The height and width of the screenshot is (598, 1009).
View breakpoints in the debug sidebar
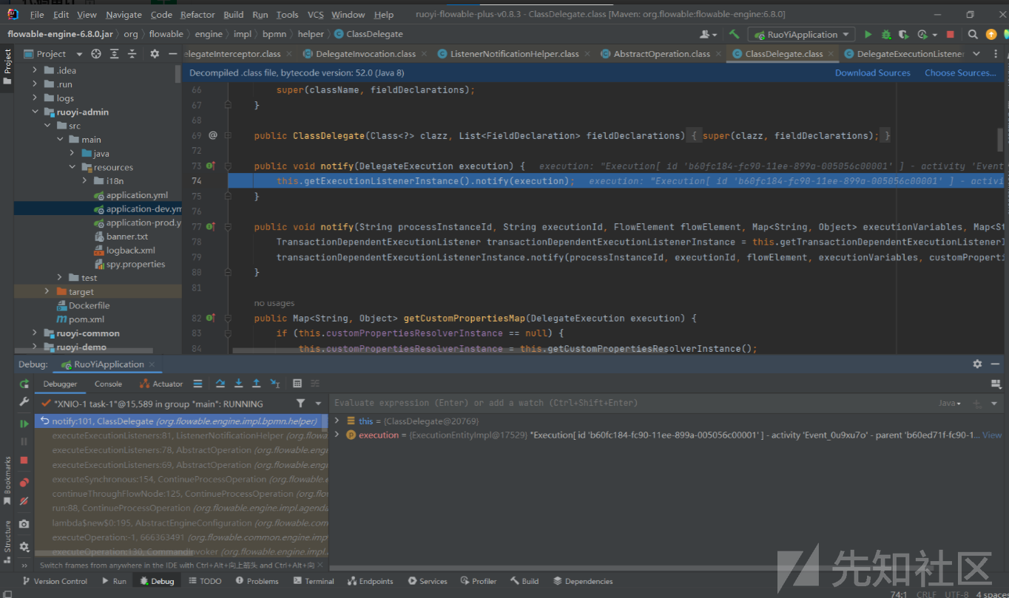coord(24,482)
